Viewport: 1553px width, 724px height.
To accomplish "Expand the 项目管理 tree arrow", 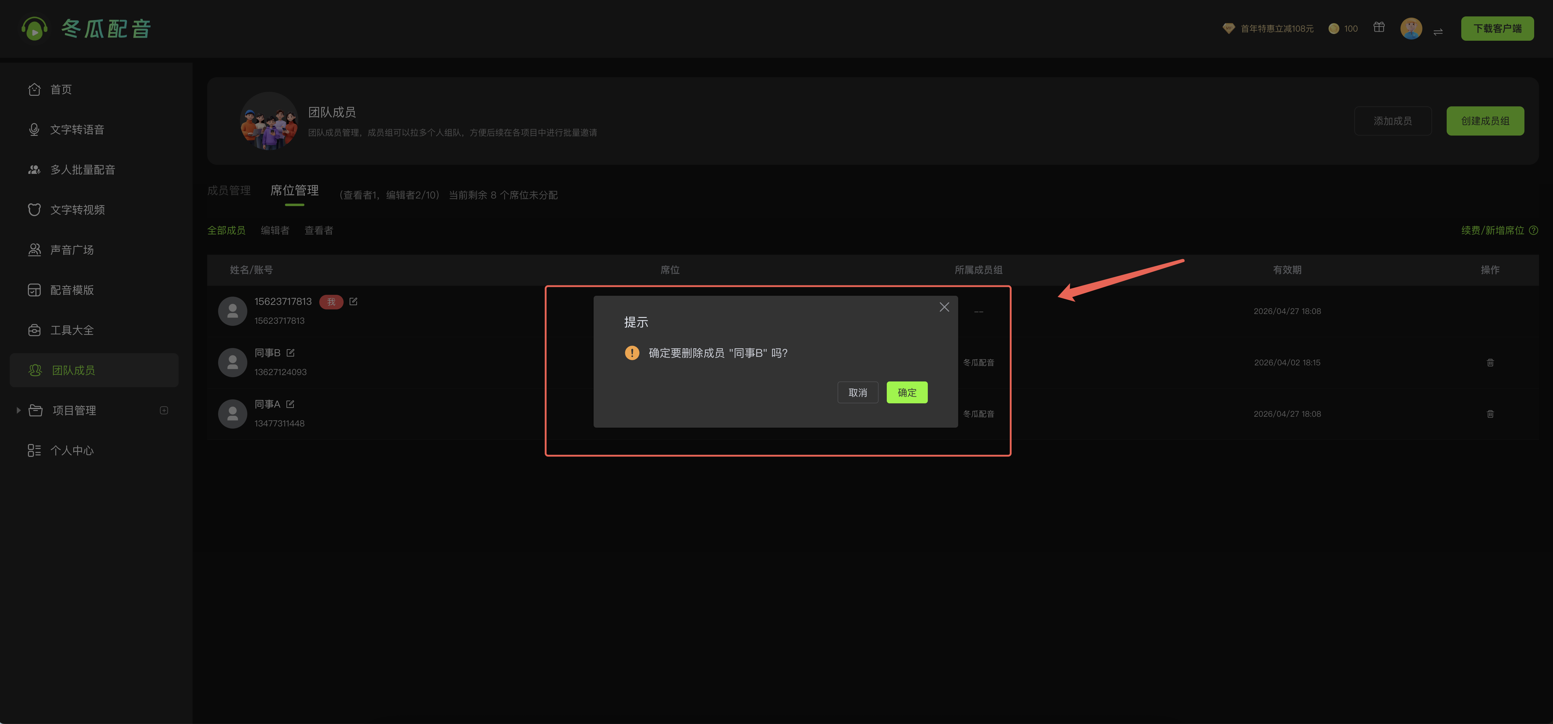I will pyautogui.click(x=18, y=410).
